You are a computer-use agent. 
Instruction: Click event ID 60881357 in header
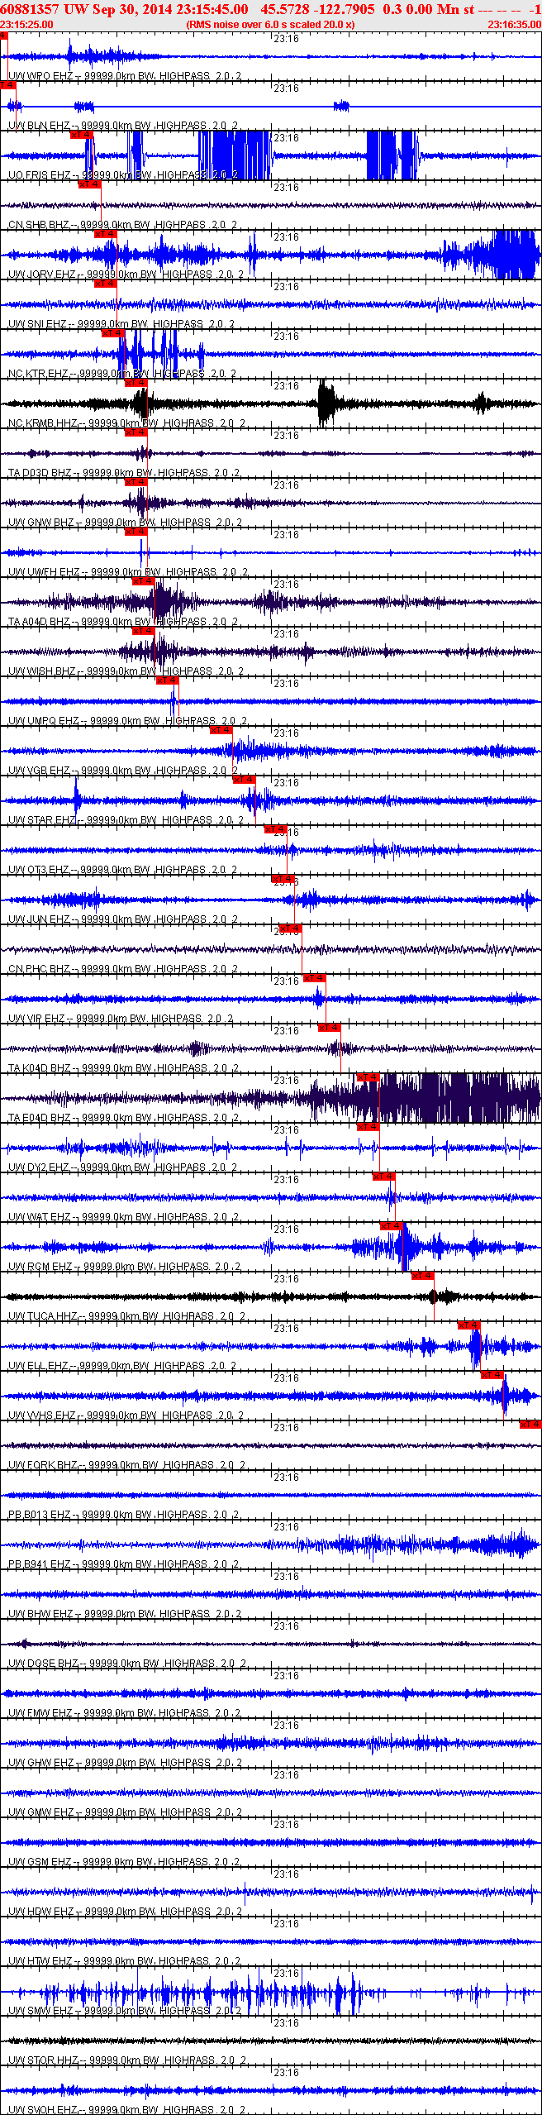coord(30,9)
